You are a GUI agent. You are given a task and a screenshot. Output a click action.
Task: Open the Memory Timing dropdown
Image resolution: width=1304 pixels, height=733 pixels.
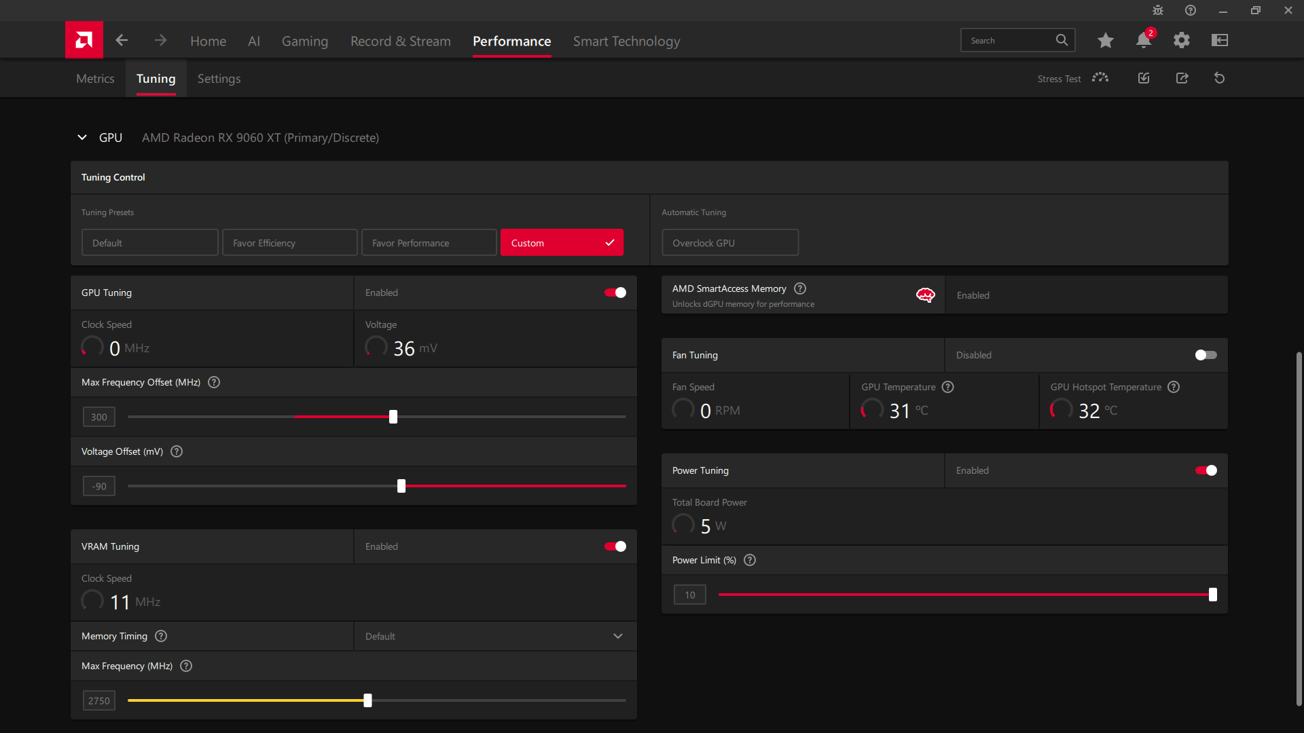click(495, 636)
